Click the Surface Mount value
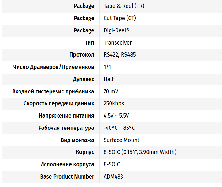Screen dimensions: 222x187 [122, 140]
